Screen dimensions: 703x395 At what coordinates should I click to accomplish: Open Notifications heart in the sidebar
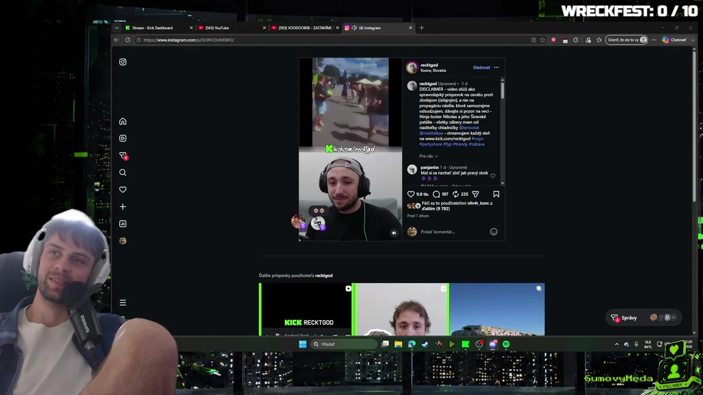coord(123,190)
